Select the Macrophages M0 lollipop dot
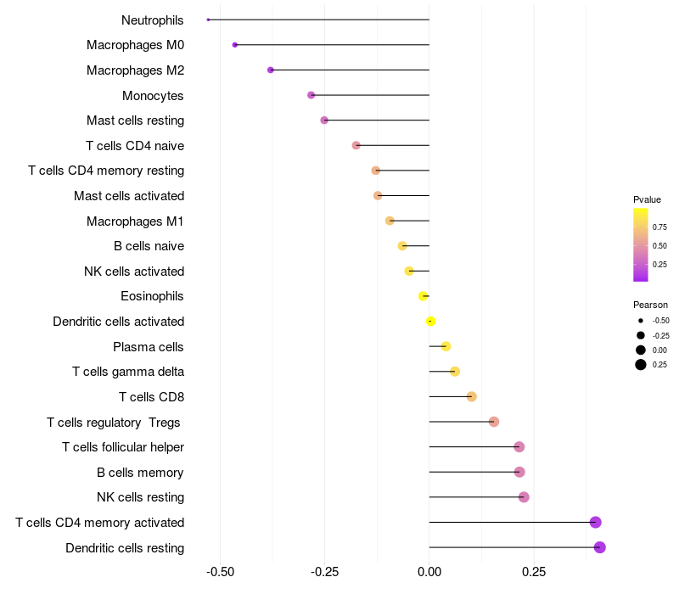 (235, 45)
